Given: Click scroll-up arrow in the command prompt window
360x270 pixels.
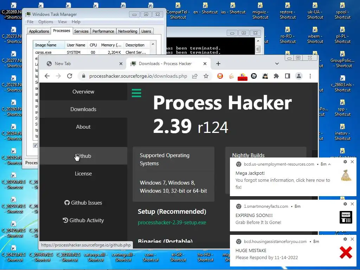Looking at the screenshot, I should (x=258, y=41).
